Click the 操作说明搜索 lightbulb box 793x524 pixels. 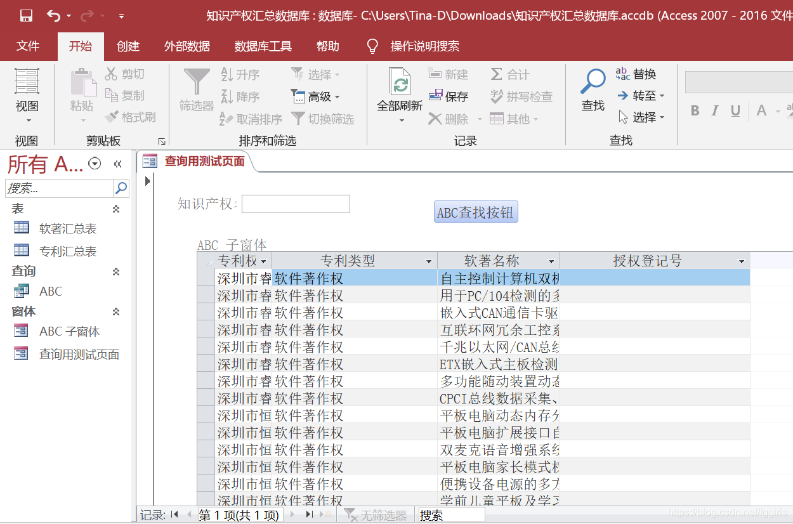pyautogui.click(x=414, y=46)
